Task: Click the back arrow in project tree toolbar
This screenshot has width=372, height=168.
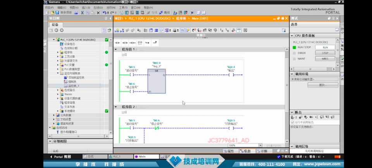Action: pyautogui.click(x=57, y=30)
